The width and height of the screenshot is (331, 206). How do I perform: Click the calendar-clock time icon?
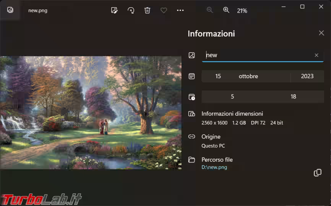click(191, 97)
